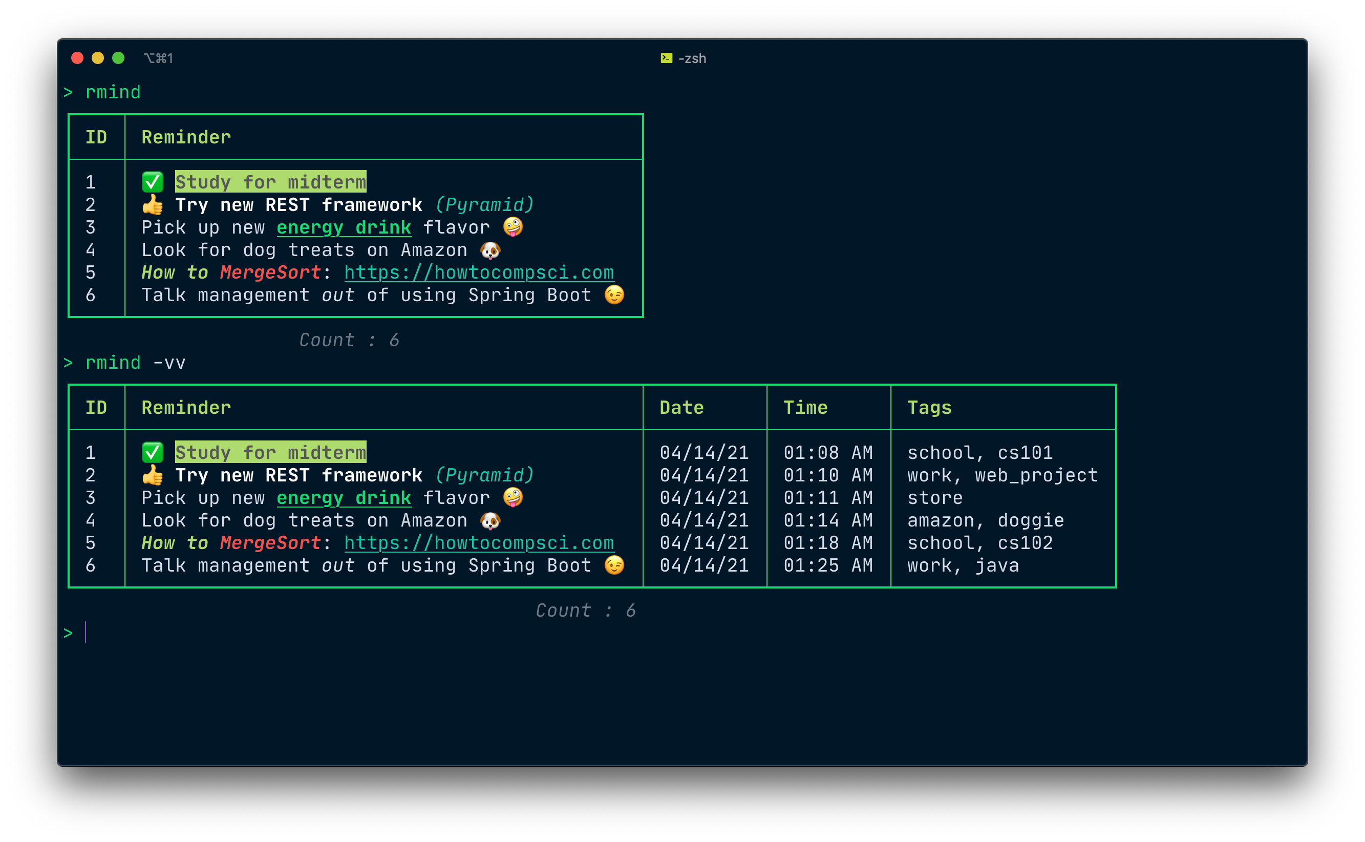Click the winking face emoji in second table
The image size is (1365, 842).
[614, 565]
